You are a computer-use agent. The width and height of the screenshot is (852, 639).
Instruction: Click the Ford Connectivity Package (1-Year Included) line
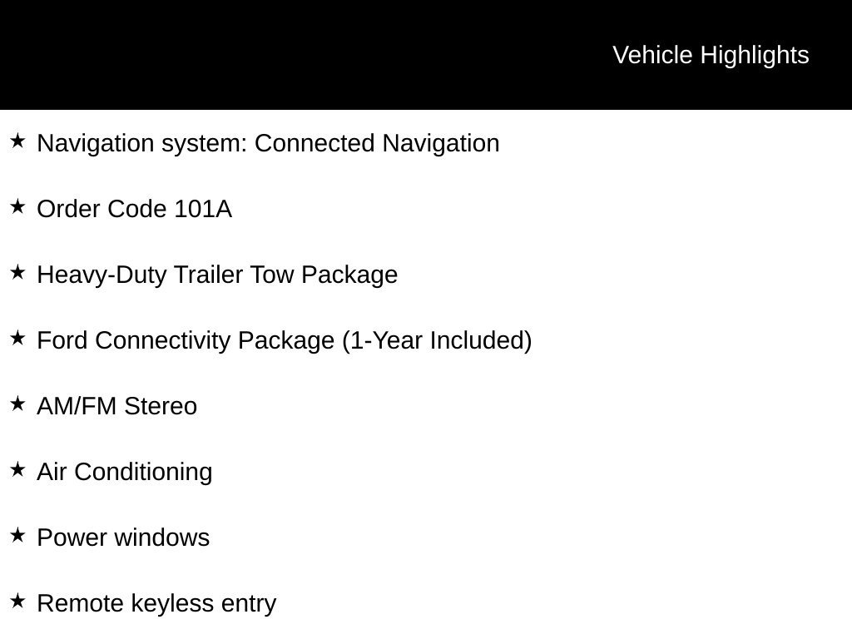point(285,341)
